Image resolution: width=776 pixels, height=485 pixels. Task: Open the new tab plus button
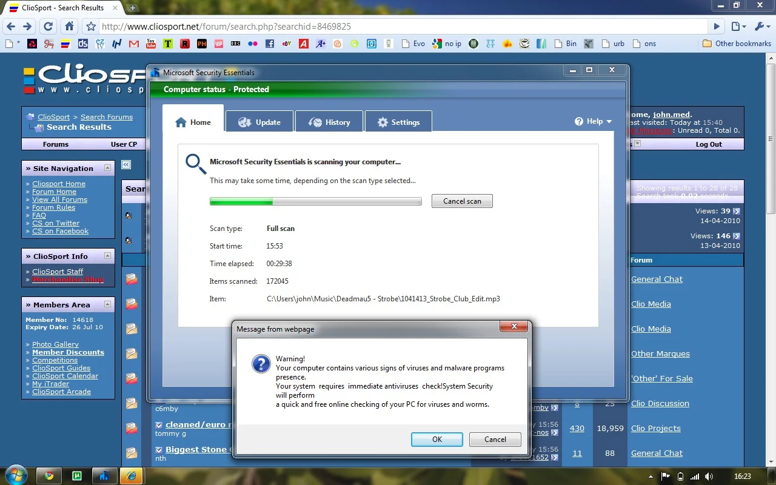[x=133, y=8]
